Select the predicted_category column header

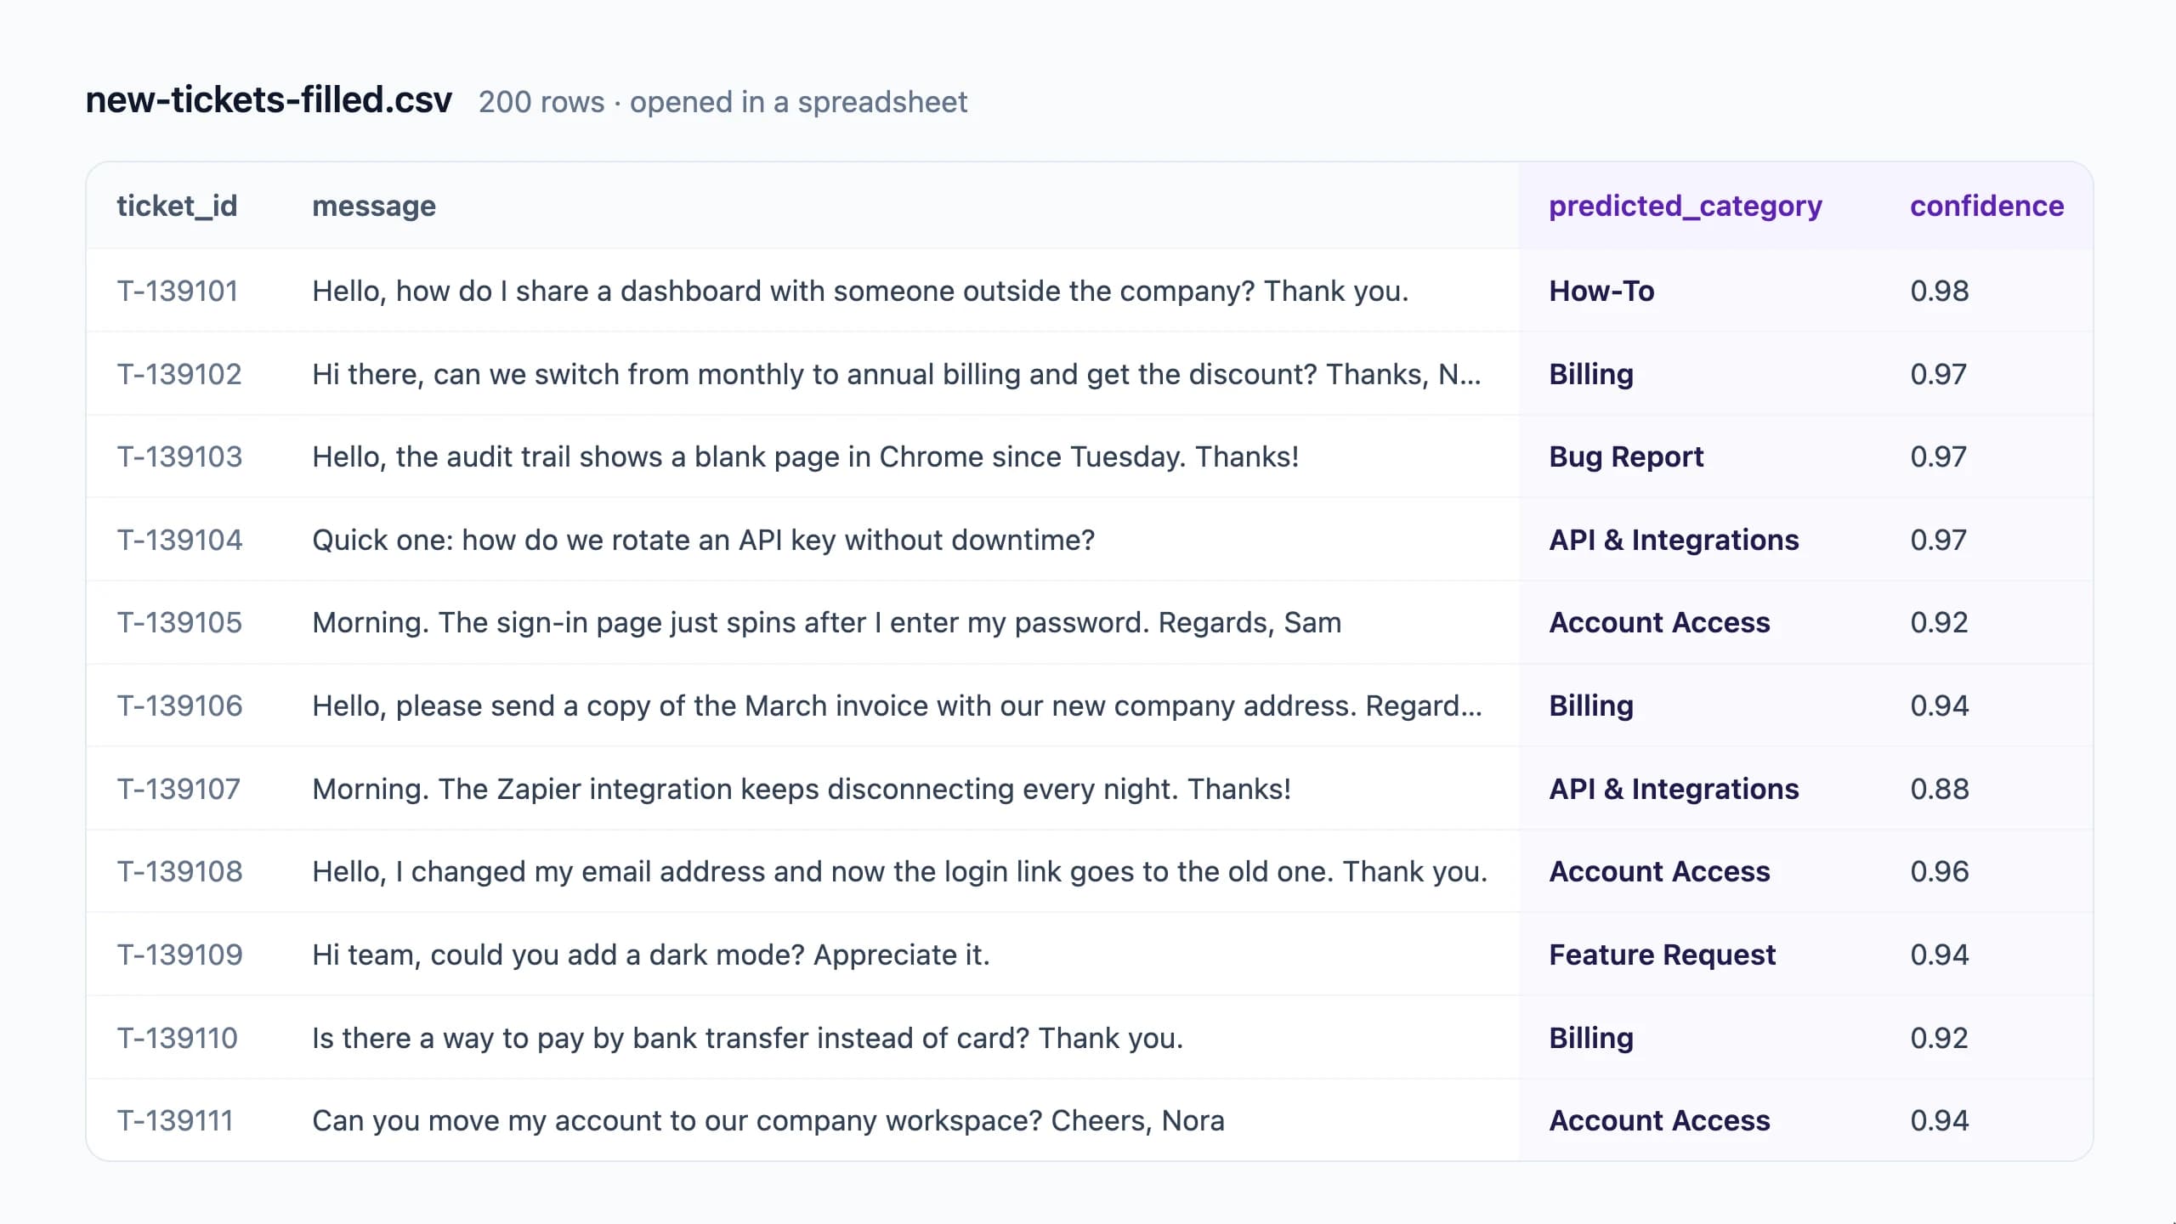pyautogui.click(x=1686, y=206)
